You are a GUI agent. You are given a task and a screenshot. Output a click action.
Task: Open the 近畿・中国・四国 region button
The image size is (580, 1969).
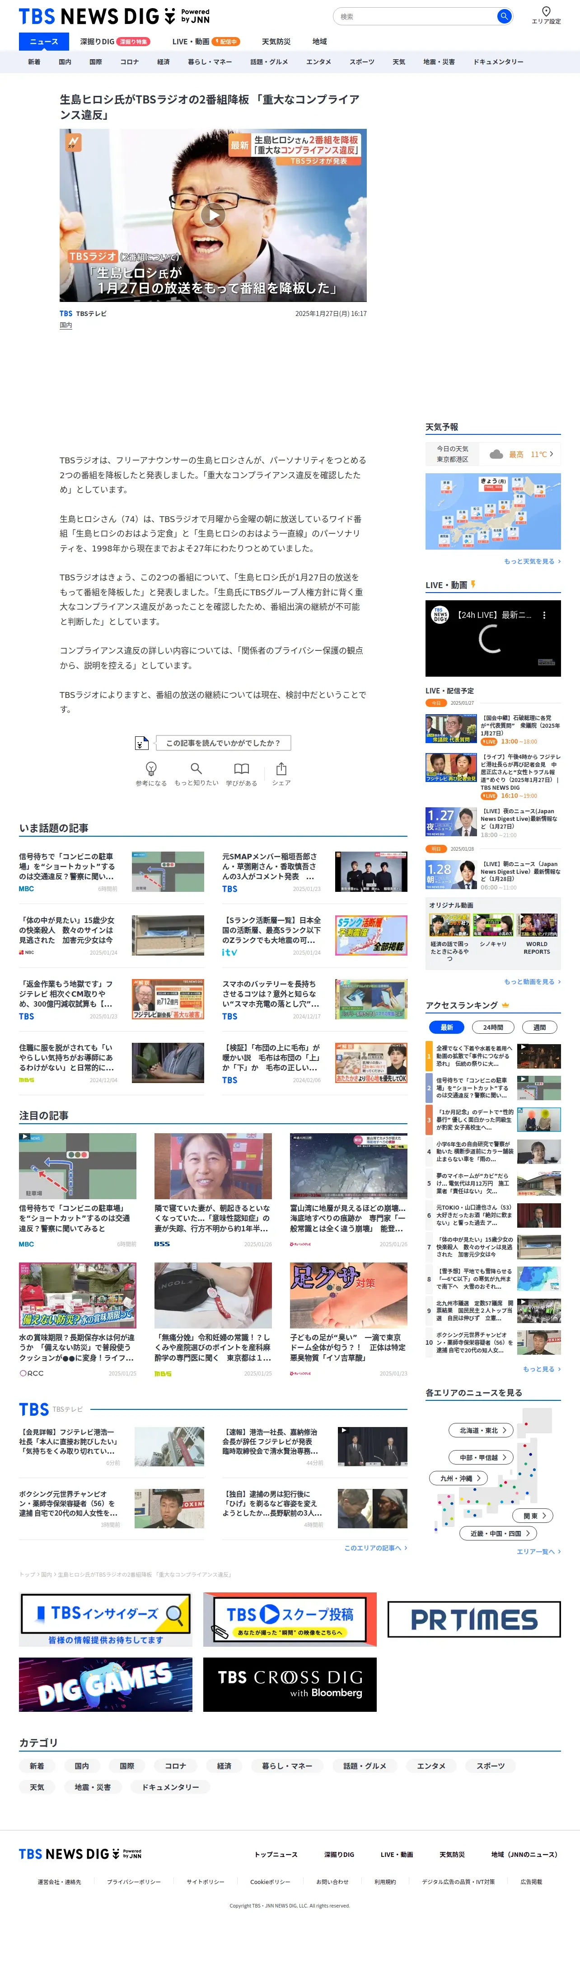[x=498, y=1532]
